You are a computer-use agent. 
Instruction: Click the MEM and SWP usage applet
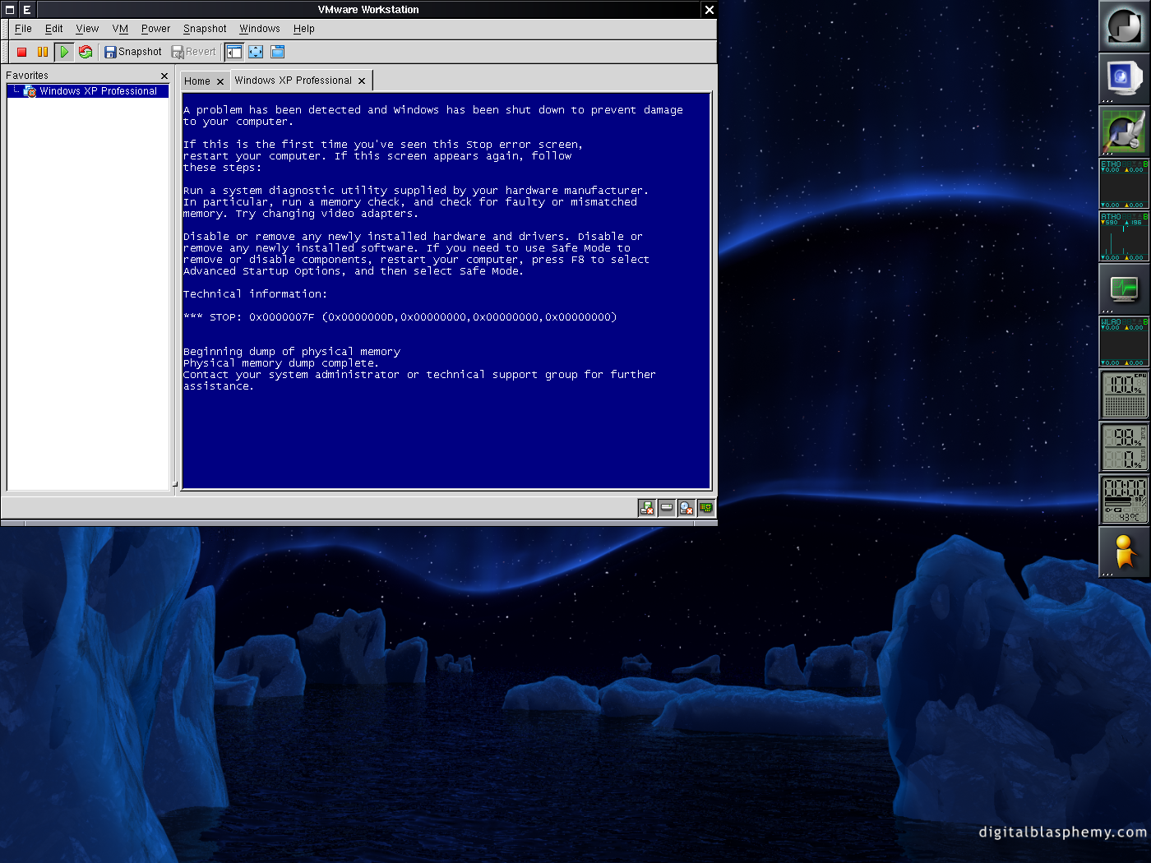[1125, 447]
